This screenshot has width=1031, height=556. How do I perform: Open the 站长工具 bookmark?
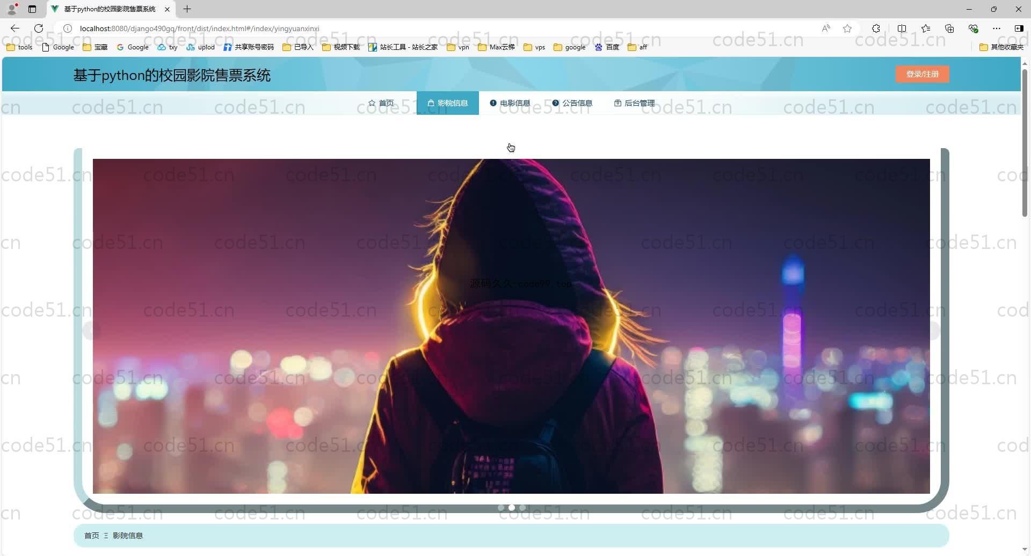coord(403,47)
